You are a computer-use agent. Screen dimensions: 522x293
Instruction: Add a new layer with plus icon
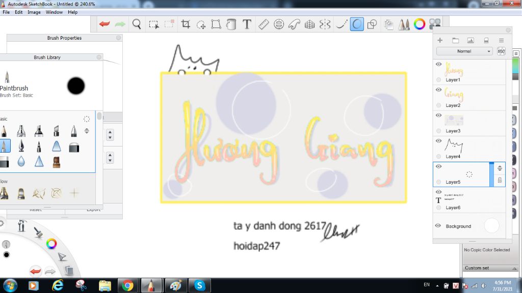pyautogui.click(x=440, y=40)
